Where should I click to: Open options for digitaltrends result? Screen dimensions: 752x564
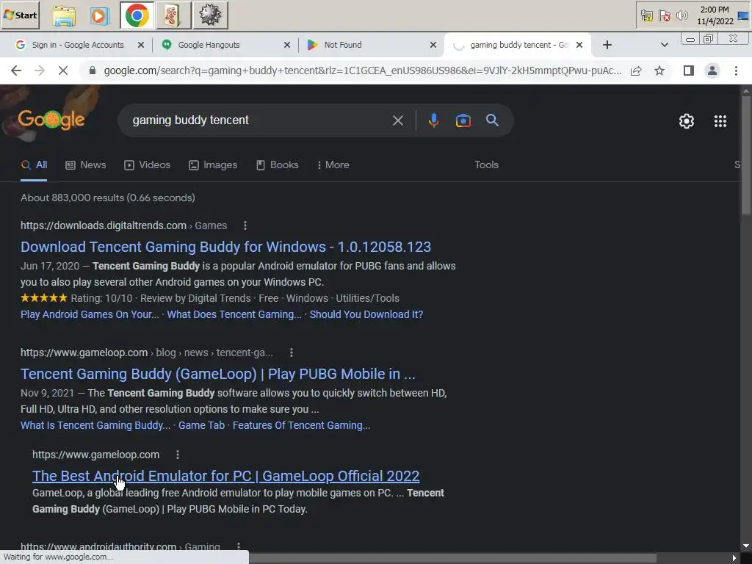pos(245,225)
